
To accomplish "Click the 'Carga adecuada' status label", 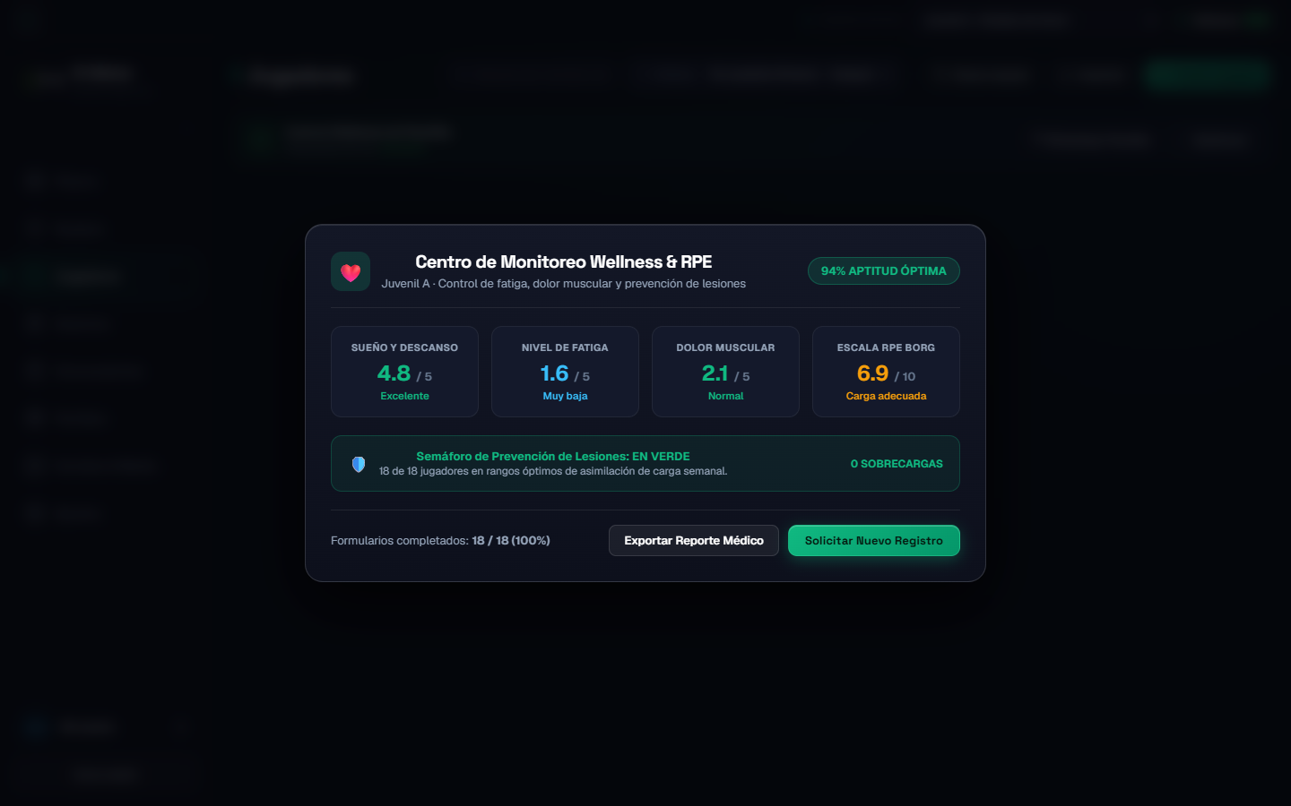I will click(x=886, y=396).
